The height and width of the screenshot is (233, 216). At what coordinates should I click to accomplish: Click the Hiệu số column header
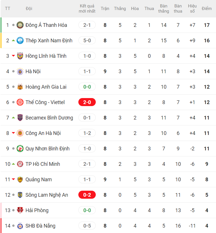[192, 9]
